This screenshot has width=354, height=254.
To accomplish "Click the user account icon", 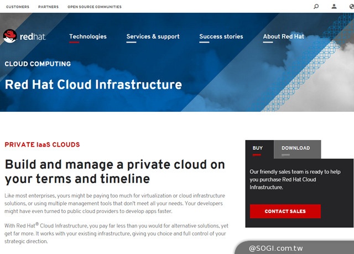I will [334, 7].
